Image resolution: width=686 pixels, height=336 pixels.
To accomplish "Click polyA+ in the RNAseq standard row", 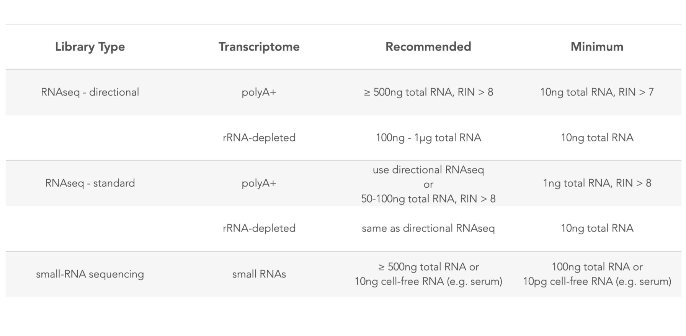I will pos(259,183).
